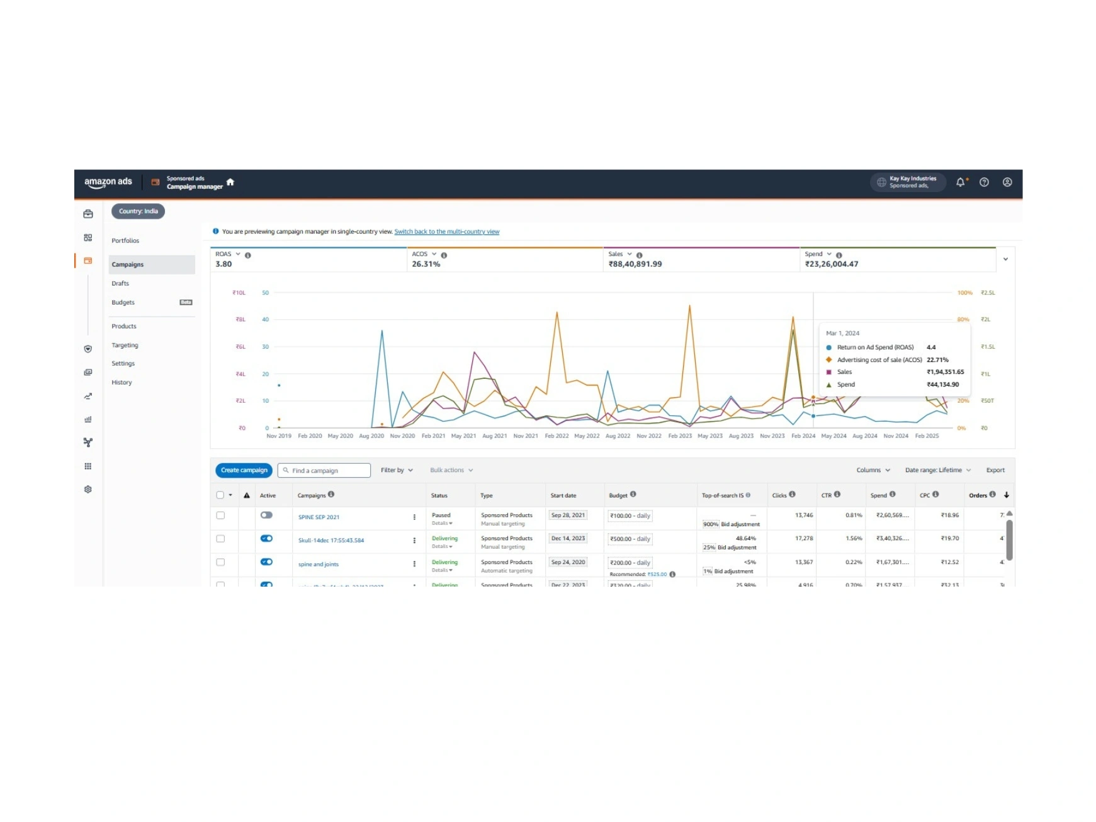Open the settings gear in left rail
This screenshot has width=1096, height=822.
click(x=88, y=489)
